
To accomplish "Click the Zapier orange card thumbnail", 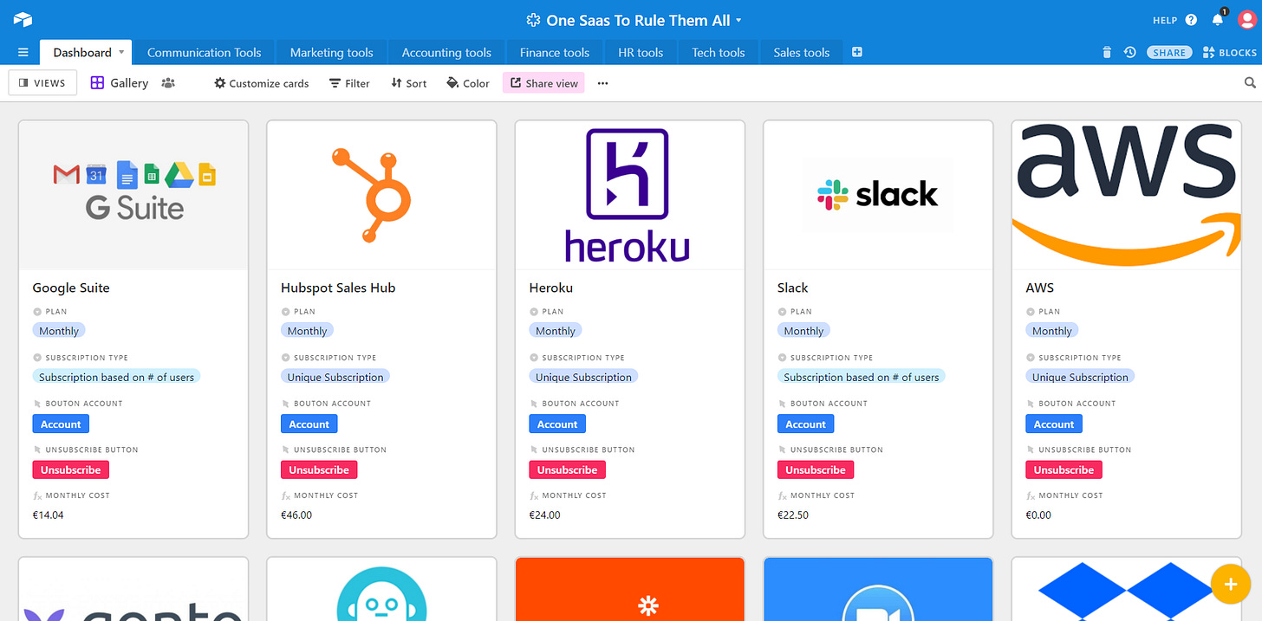I will [630, 589].
